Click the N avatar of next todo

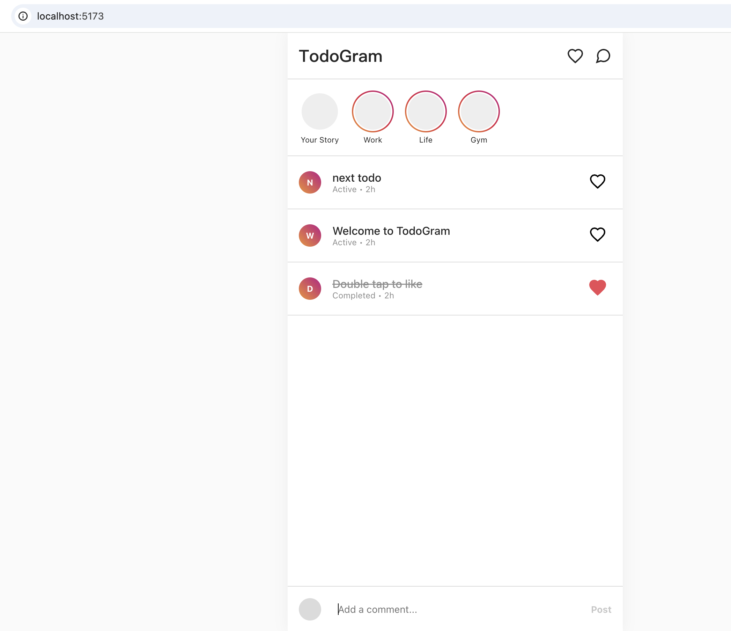click(310, 182)
